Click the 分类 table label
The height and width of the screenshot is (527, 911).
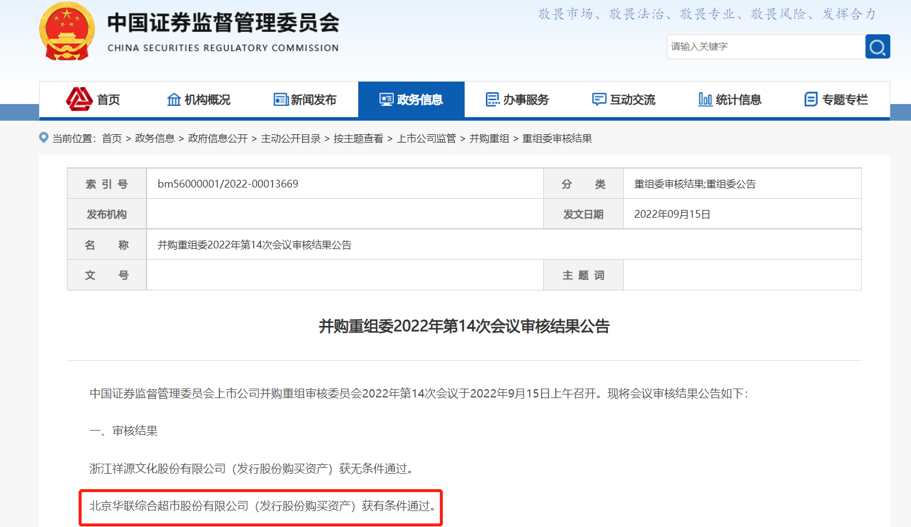coord(583,184)
